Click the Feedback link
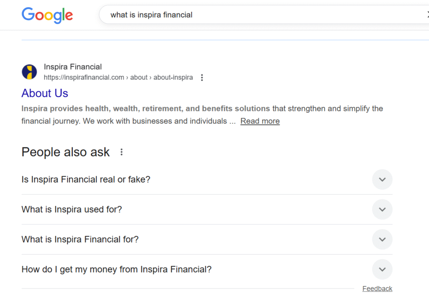Image resolution: width=429 pixels, height=294 pixels. point(377,289)
